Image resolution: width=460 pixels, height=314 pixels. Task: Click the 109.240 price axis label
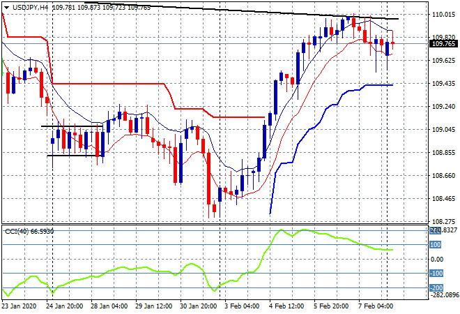[443, 106]
